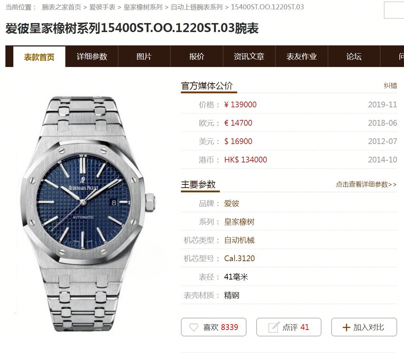Go to the 表友作业 tab
The image size is (404, 353).
(x=301, y=57)
